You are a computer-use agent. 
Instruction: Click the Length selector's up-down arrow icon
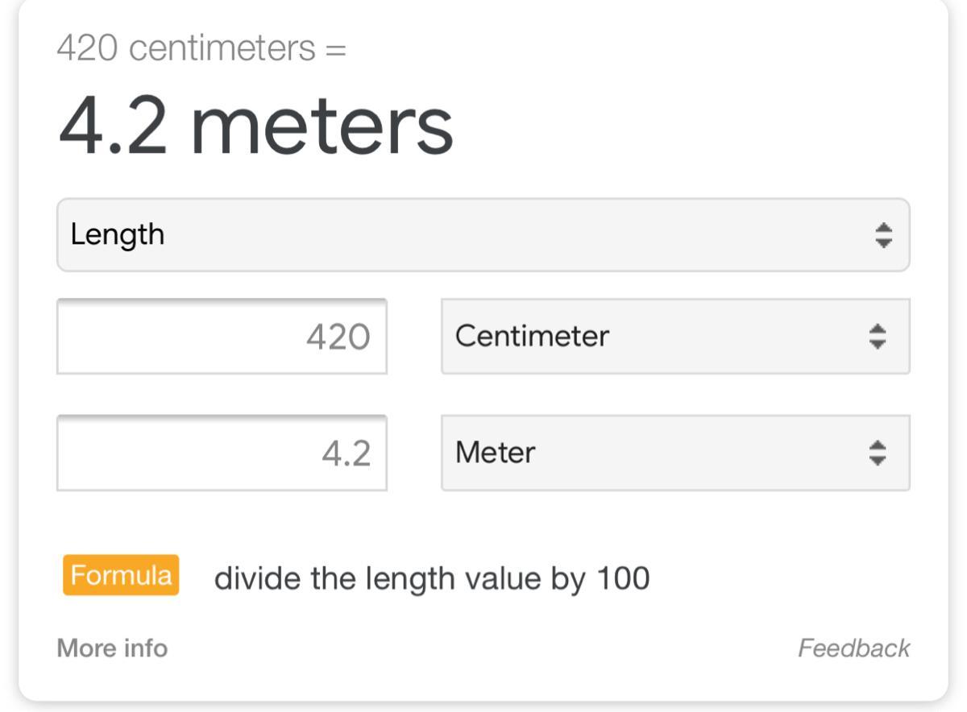883,235
